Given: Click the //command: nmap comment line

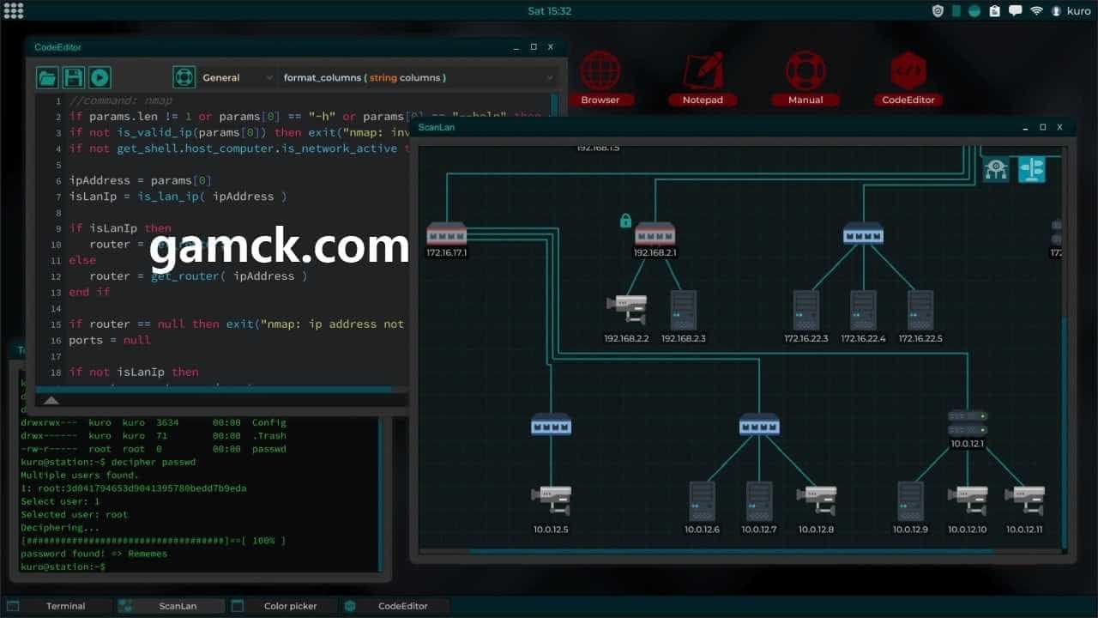Looking at the screenshot, I should click(x=120, y=100).
